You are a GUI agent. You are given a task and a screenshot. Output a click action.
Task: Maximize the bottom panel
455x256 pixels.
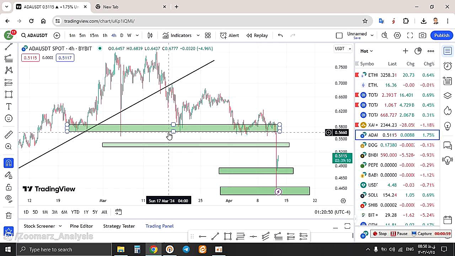[x=347, y=226]
